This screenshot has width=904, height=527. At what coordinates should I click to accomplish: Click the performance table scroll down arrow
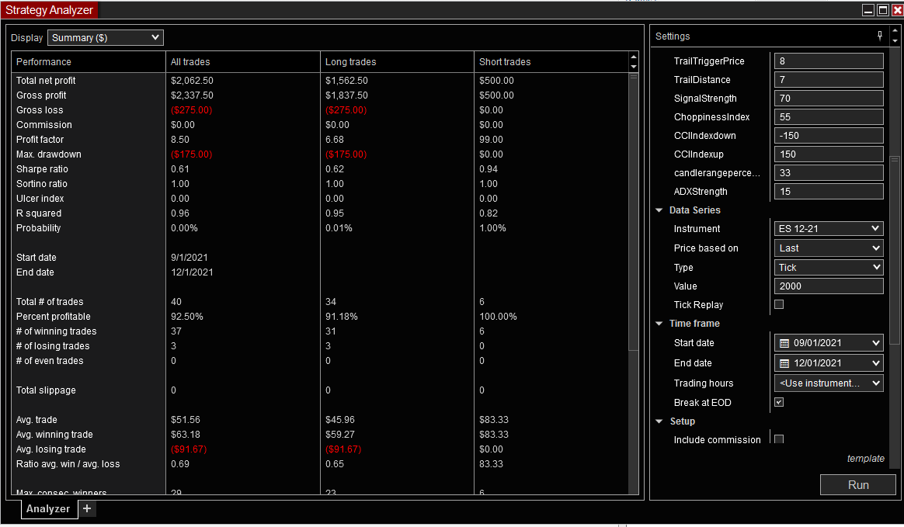633,67
